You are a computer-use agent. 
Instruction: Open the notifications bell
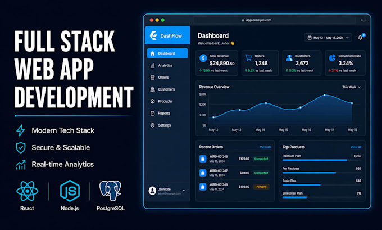pyautogui.click(x=360, y=38)
